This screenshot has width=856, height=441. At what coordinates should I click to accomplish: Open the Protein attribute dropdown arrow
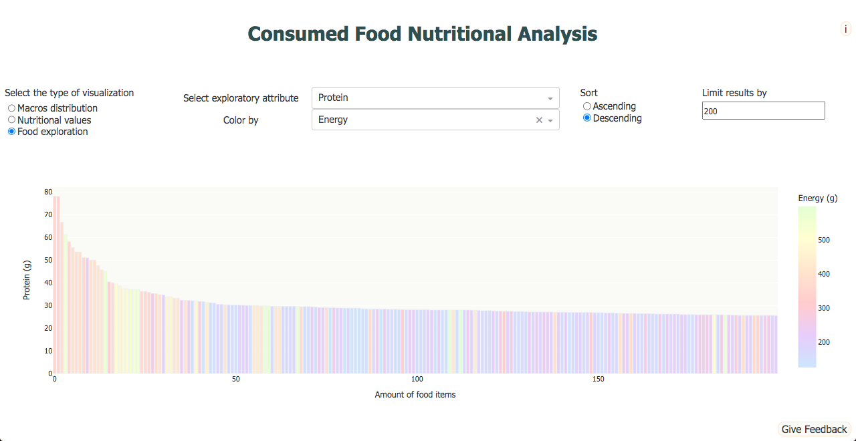click(x=550, y=98)
